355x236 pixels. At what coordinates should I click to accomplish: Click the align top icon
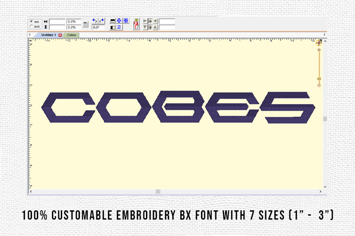coord(145,27)
